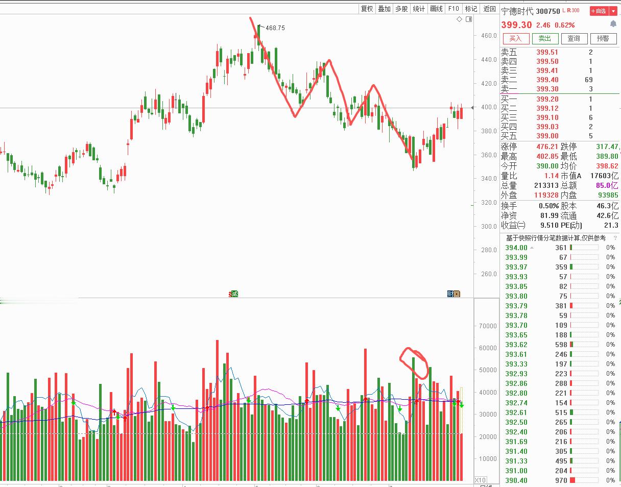Image resolution: width=621 pixels, height=487 pixels.
Task: Click the 买三 price 399.10
Action: [x=547, y=117]
